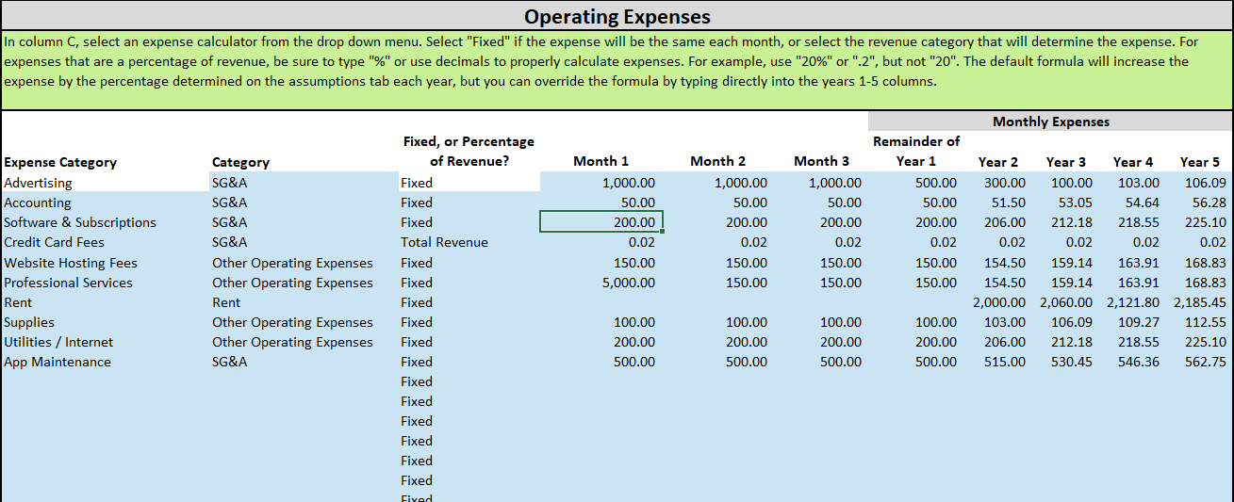Viewport: 1234px width, 502px height.
Task: Select the Supplies expense category cell
Action: (106, 322)
